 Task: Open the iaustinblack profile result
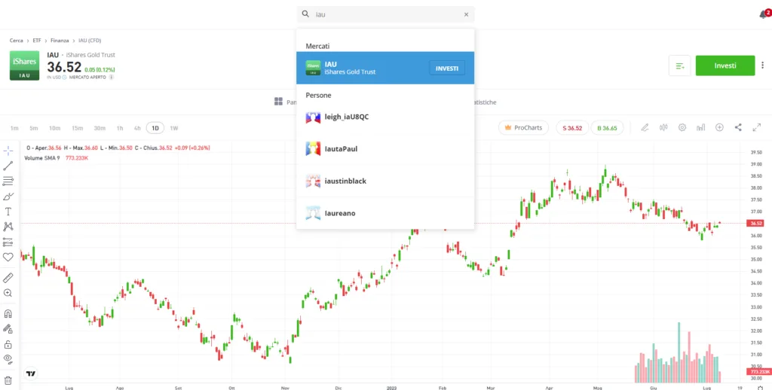[x=385, y=181]
